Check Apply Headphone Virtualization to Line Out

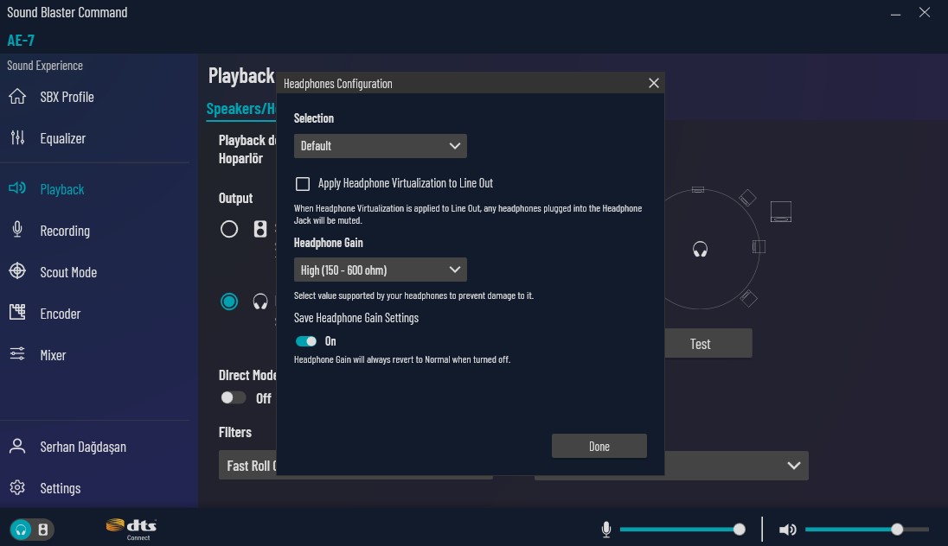click(302, 184)
